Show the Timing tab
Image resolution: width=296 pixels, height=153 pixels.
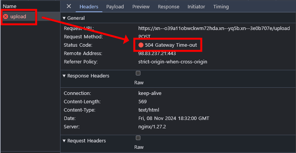pyautogui.click(x=221, y=6)
